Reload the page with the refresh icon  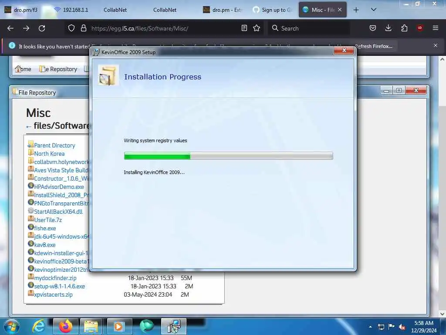[42, 28]
